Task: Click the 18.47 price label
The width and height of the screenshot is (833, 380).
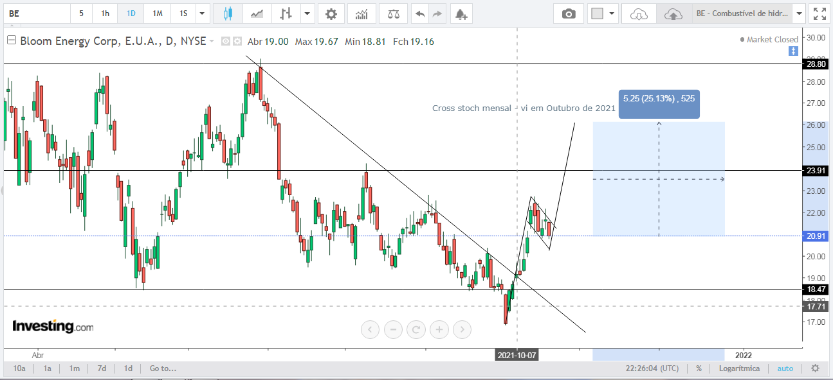Action: tap(816, 289)
